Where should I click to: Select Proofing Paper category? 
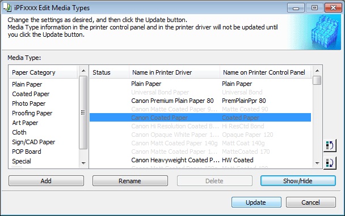pyautogui.click(x=32, y=113)
